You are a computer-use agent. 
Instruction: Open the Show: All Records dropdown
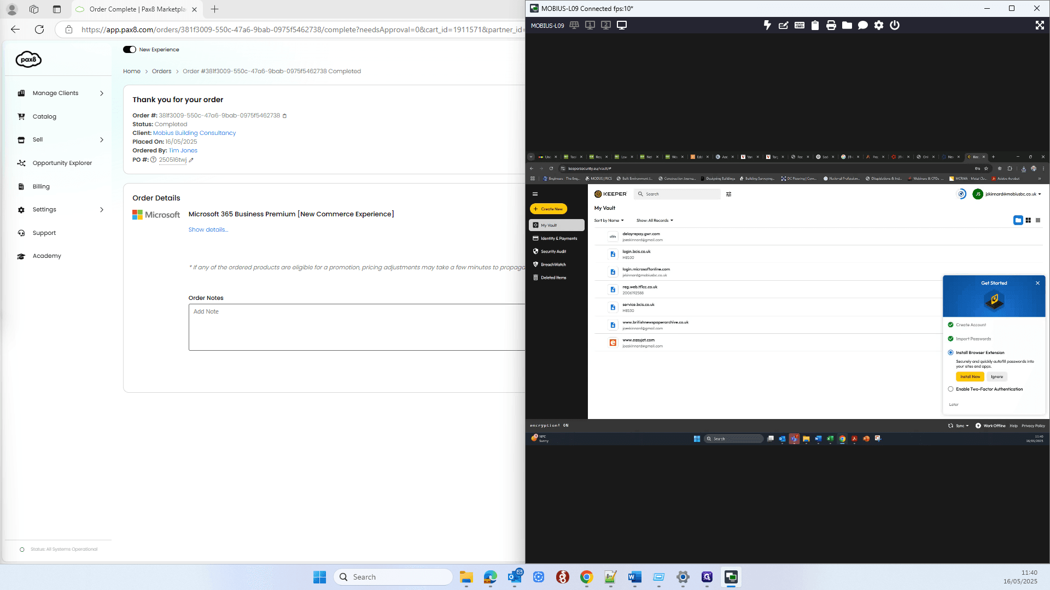[655, 221]
